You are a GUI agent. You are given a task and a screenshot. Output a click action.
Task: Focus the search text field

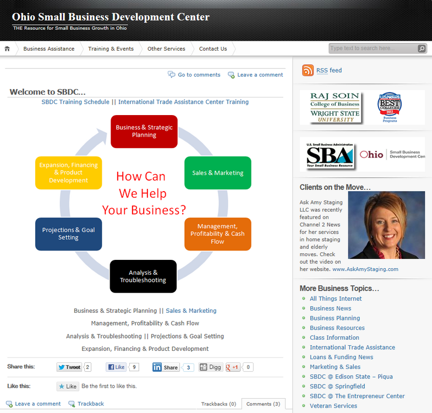click(373, 48)
